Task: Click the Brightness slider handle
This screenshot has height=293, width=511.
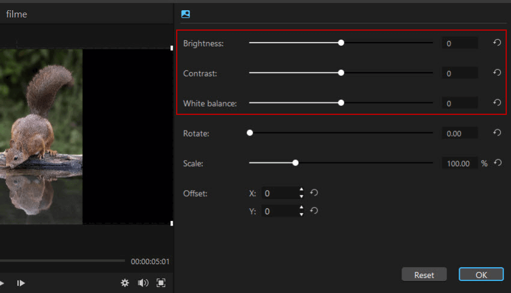Action: (341, 43)
